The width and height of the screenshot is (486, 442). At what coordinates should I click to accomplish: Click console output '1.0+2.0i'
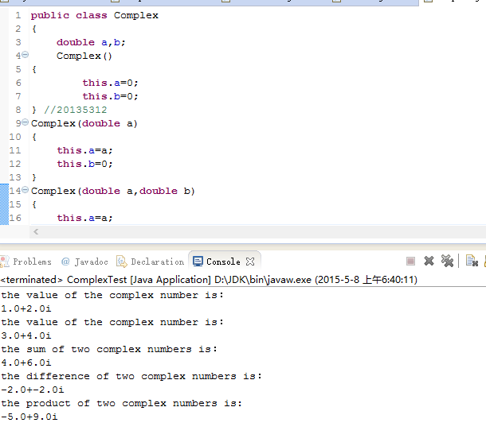pyautogui.click(x=26, y=308)
